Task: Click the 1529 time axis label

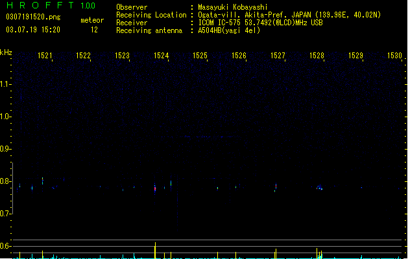Action: 355,56
